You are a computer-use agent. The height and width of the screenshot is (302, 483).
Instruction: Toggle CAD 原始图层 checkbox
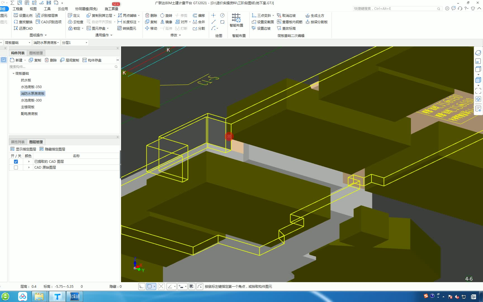click(16, 167)
